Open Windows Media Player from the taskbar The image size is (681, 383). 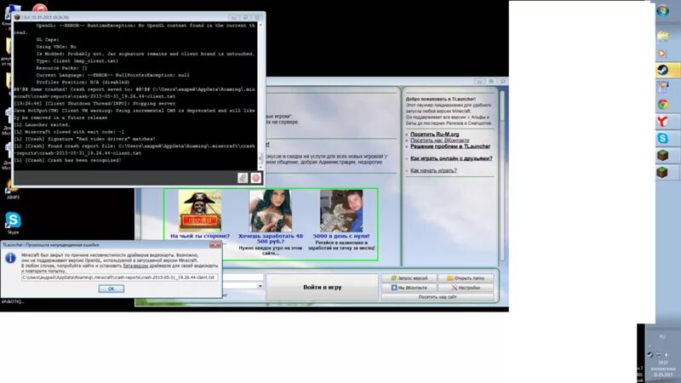[x=663, y=53]
